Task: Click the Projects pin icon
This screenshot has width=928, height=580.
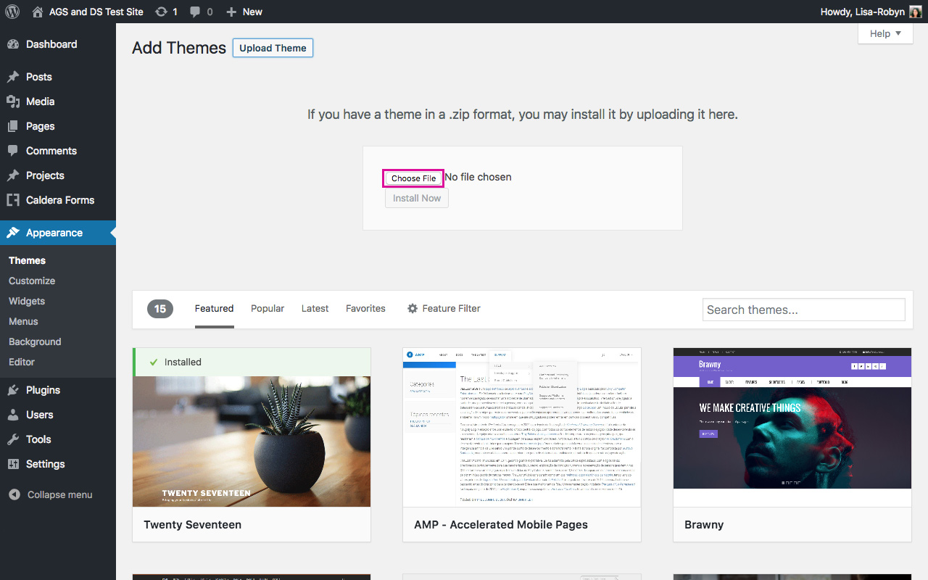Action: (13, 175)
